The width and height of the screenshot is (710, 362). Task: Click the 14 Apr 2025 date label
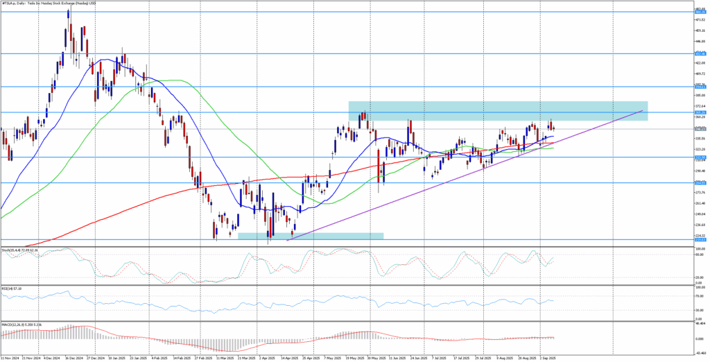(x=290, y=359)
